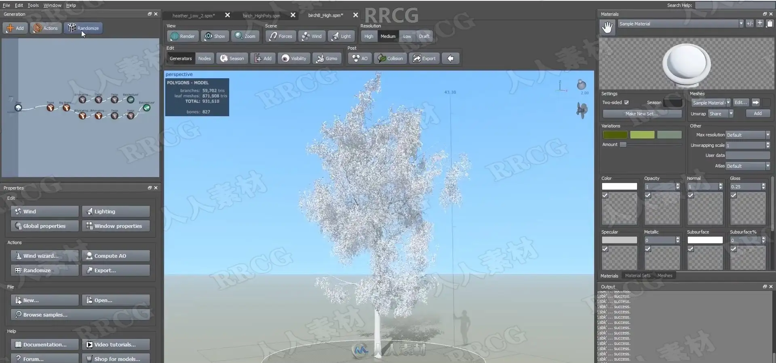Open the Window menu
The width and height of the screenshot is (776, 363).
pyautogui.click(x=52, y=5)
